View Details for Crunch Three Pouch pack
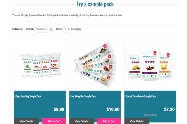This screenshot has width=187, height=124. click(137, 121)
